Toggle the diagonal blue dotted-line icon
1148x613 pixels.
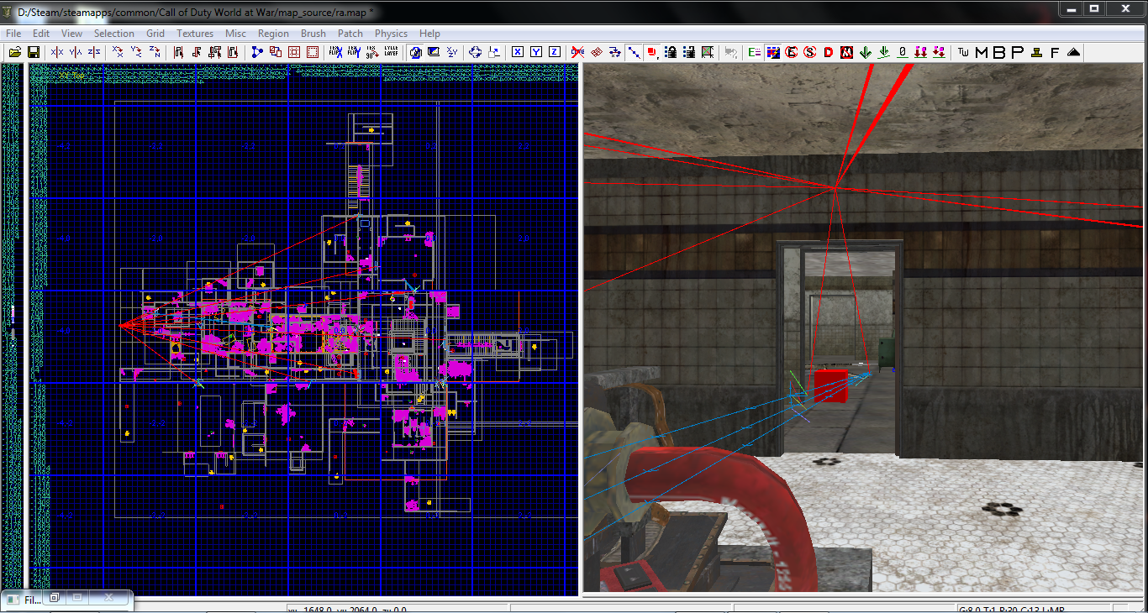(x=635, y=52)
